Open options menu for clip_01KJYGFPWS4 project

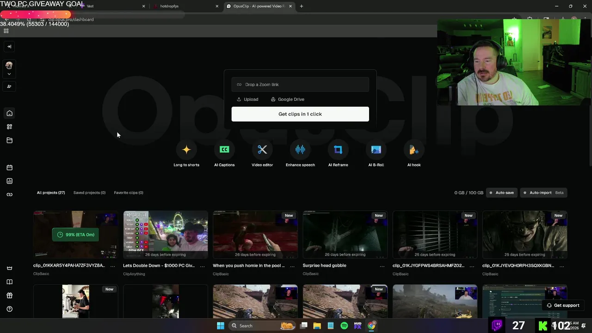(472, 266)
